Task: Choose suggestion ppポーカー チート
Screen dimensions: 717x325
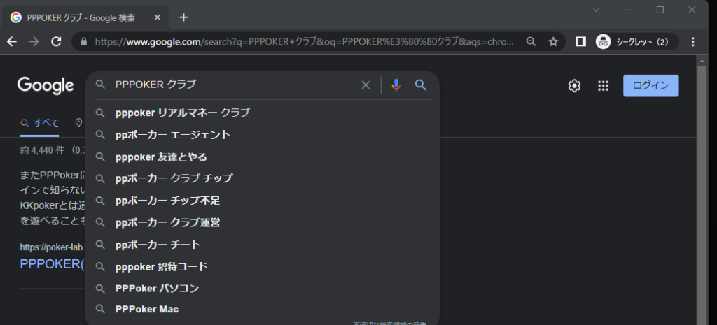Action: [263, 245]
